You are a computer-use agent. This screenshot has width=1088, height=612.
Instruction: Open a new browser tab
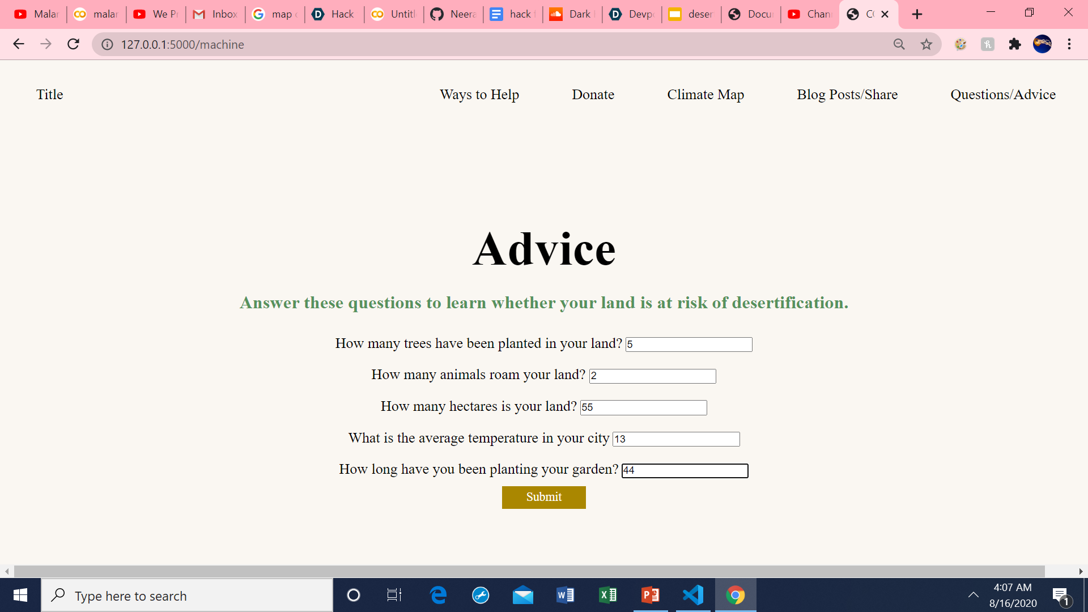pyautogui.click(x=917, y=14)
